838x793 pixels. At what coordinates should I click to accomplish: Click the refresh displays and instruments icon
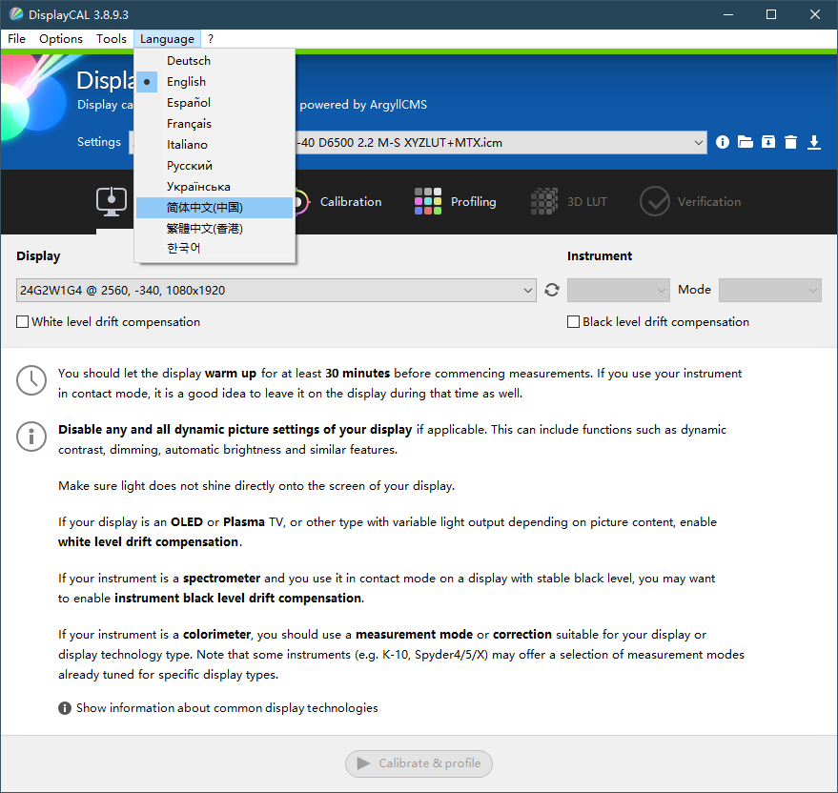click(x=552, y=290)
